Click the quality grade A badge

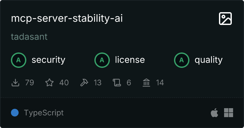[182, 60]
